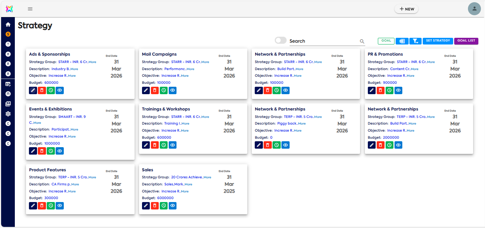Open the orange S sidebar item

coord(8,34)
